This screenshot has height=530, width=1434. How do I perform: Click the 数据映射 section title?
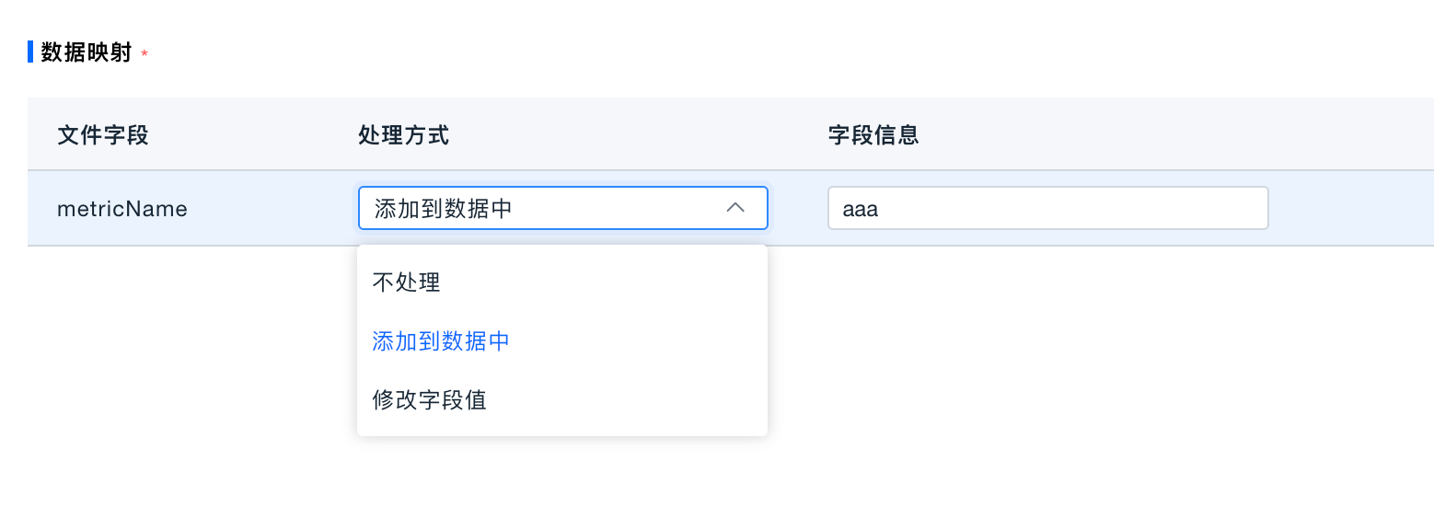(x=87, y=52)
